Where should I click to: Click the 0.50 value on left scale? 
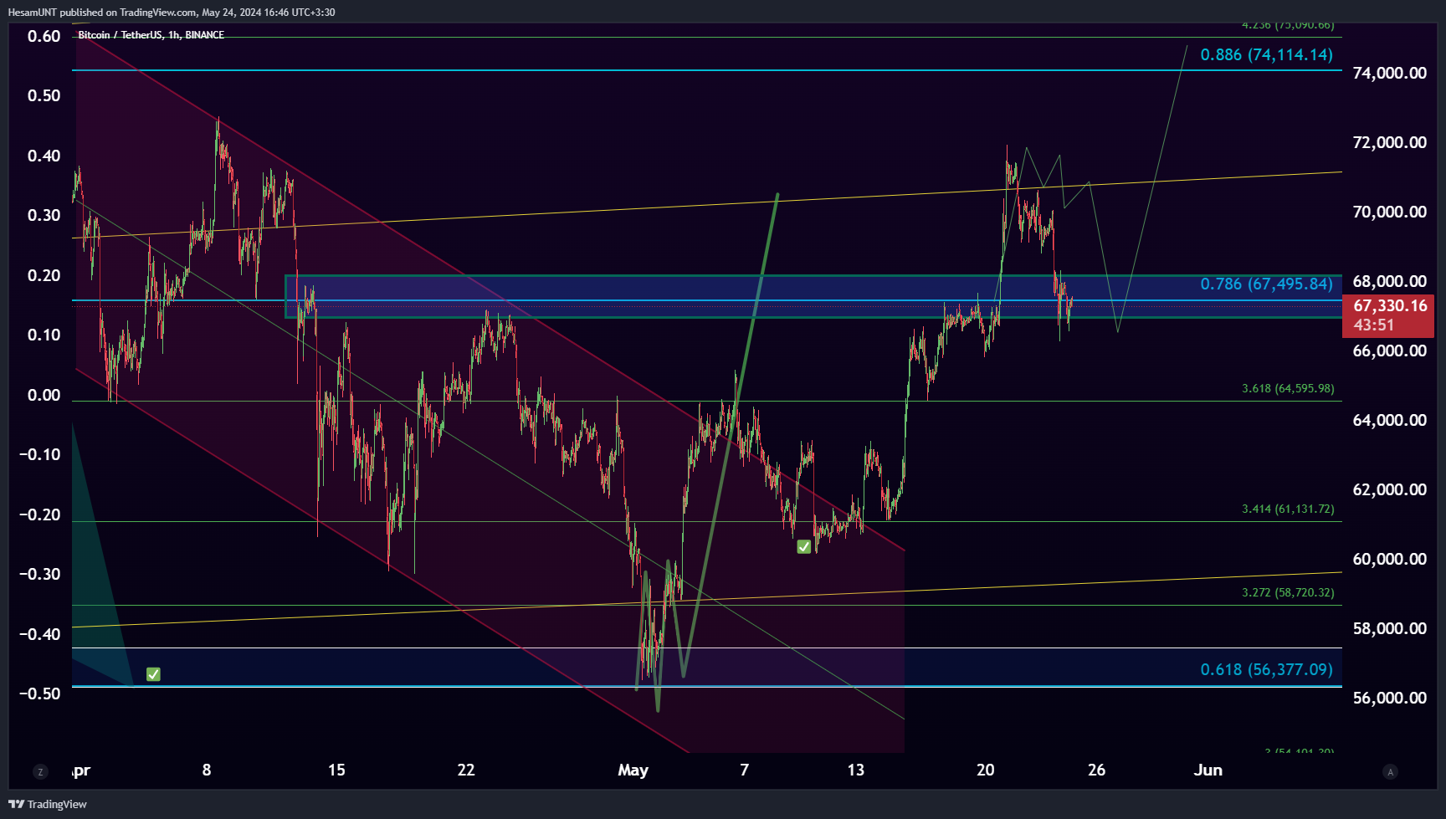pyautogui.click(x=44, y=95)
